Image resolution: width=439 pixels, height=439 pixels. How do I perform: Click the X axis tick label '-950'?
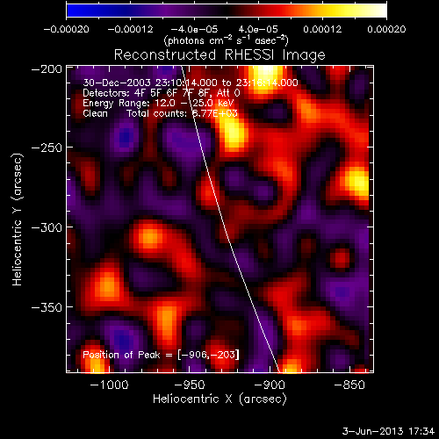(x=190, y=385)
